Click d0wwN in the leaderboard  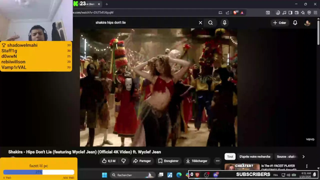9,56
